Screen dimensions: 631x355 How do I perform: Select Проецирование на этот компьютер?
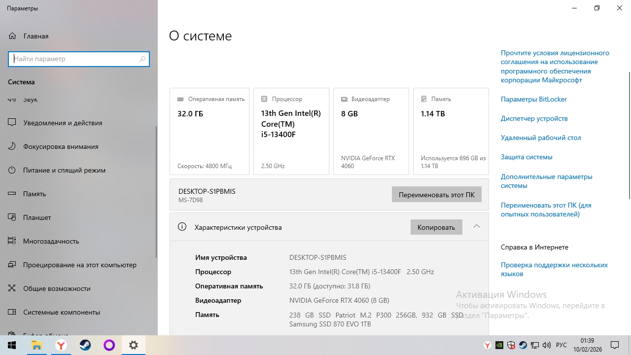79,265
